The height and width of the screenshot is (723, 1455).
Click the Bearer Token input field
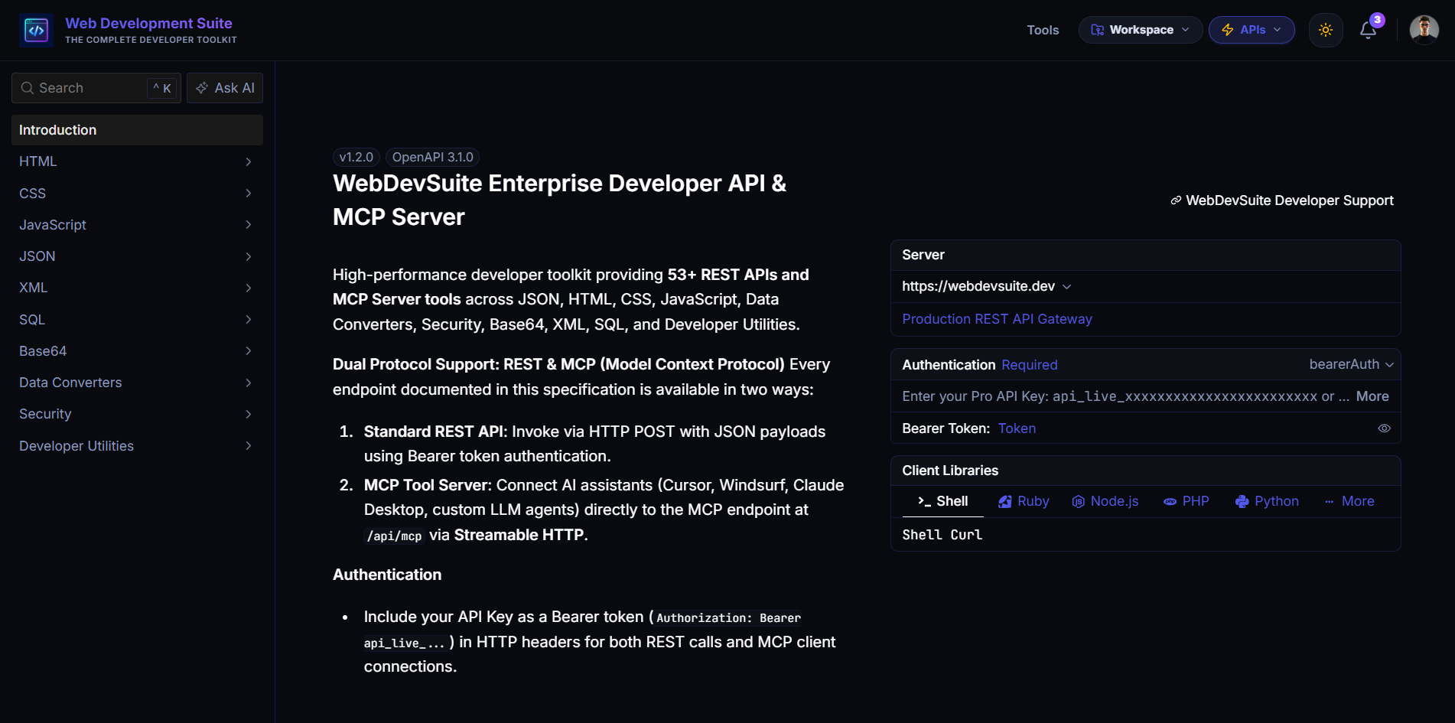(x=1184, y=428)
